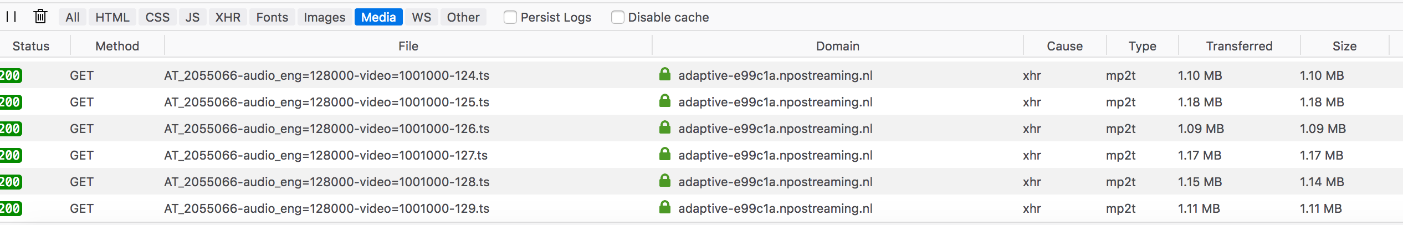Switch to the XHR filter tab
This screenshot has width=1403, height=225.
[x=228, y=17]
